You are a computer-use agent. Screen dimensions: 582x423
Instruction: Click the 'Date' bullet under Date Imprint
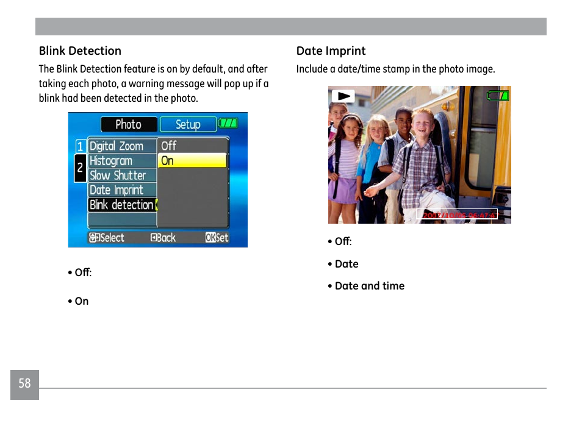pyautogui.click(x=343, y=264)
